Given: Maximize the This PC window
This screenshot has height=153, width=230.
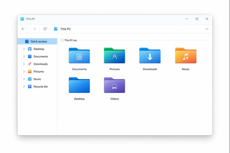Looking at the screenshot, I should [197, 19].
